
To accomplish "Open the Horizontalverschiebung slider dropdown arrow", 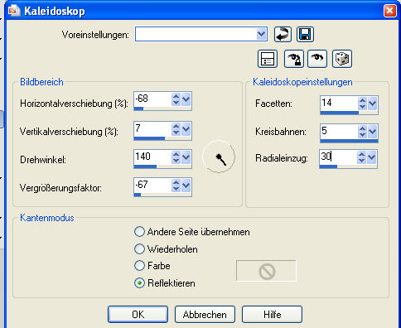I will click(x=186, y=99).
